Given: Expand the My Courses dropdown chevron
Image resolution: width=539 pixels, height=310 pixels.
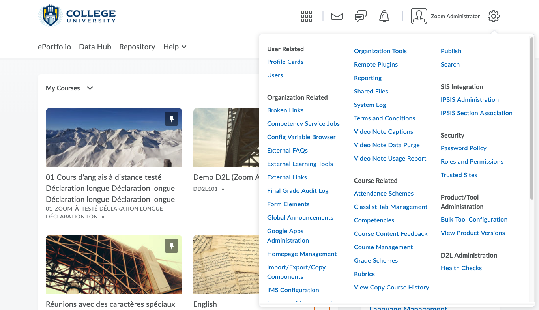Looking at the screenshot, I should [90, 88].
